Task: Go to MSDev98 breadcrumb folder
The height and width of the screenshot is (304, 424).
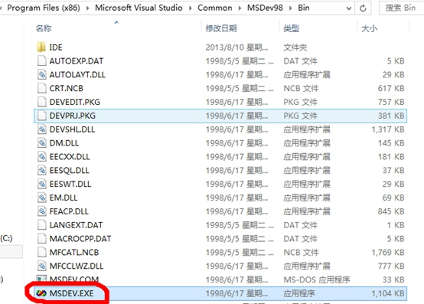Action: click(x=265, y=8)
